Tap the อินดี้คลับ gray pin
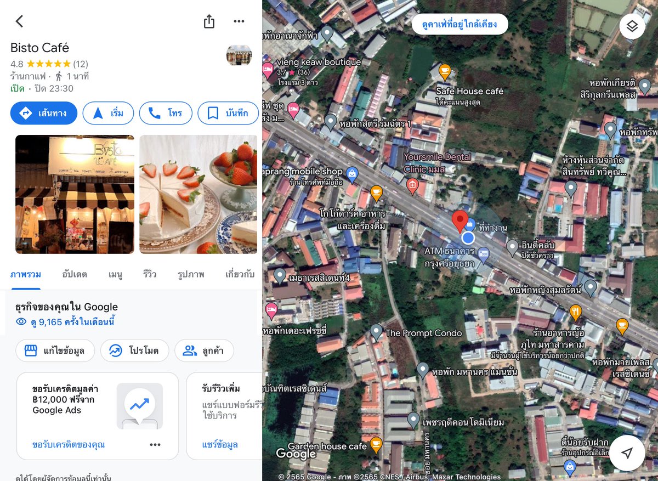 click(x=512, y=248)
